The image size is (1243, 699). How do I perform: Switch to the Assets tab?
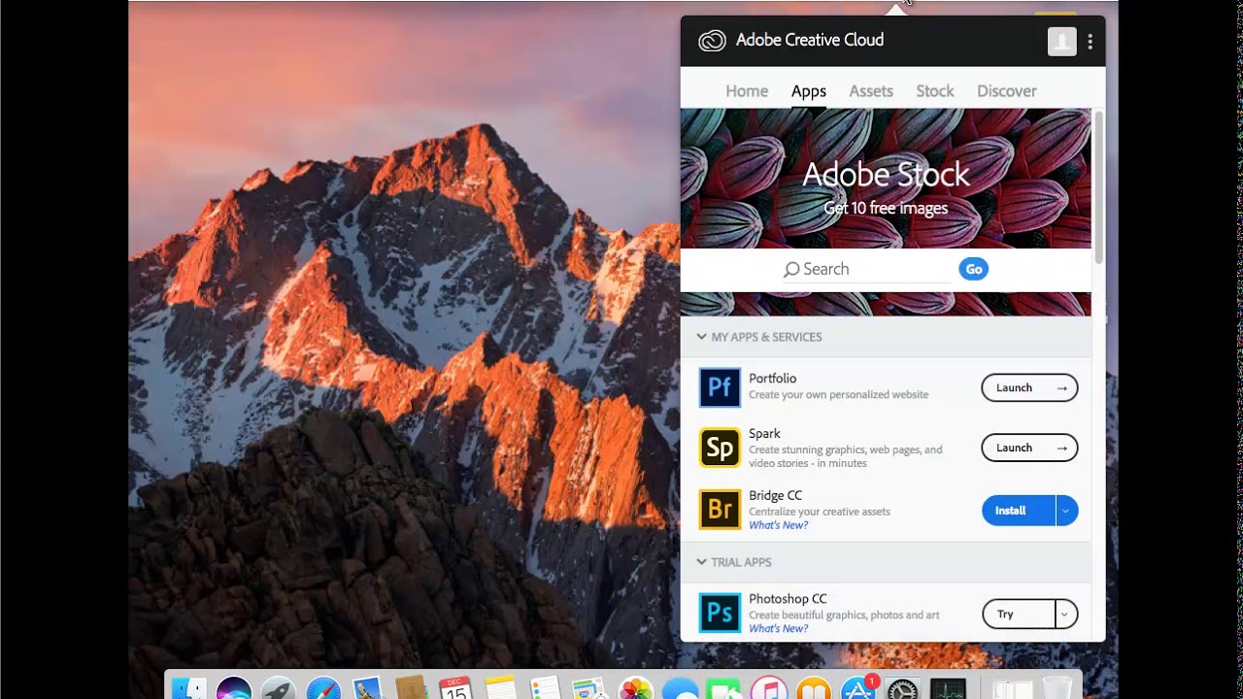(x=871, y=91)
